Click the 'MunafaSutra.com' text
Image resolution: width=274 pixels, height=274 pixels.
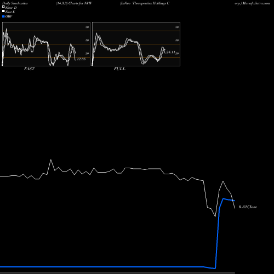click(256, 3)
